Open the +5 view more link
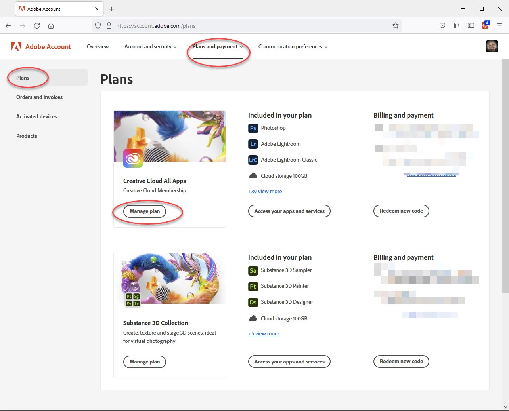Screen dimensions: 509x411 coord(264,333)
